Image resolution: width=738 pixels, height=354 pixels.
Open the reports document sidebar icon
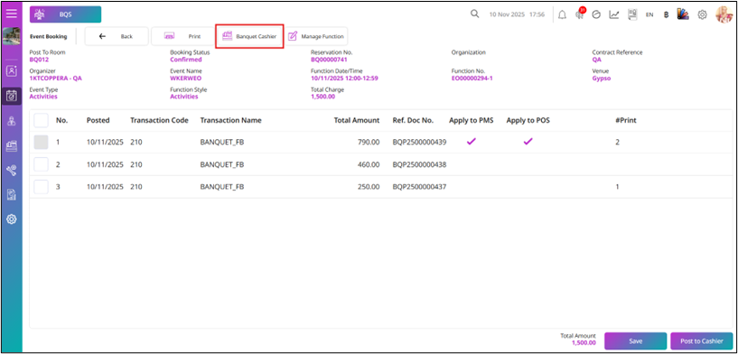click(x=12, y=194)
